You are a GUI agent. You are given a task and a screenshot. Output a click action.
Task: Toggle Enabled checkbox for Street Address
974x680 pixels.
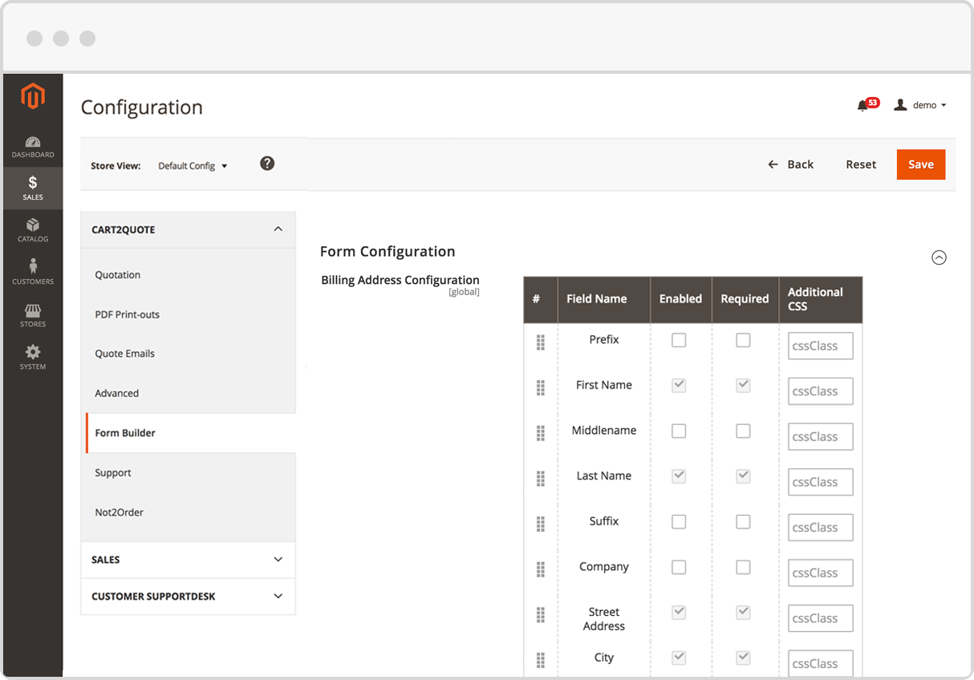point(679,613)
